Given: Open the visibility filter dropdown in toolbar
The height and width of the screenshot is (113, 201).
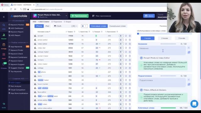Looking at the screenshot, I should pos(84,26).
